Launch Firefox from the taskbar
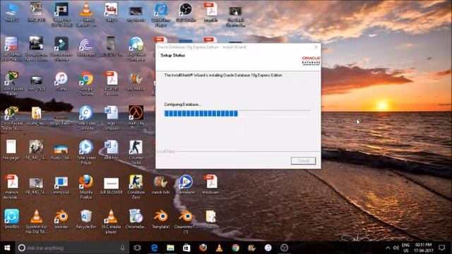 [203, 248]
